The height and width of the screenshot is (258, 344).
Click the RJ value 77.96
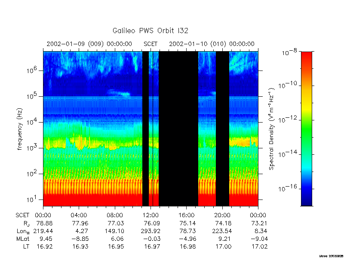(x=80, y=223)
